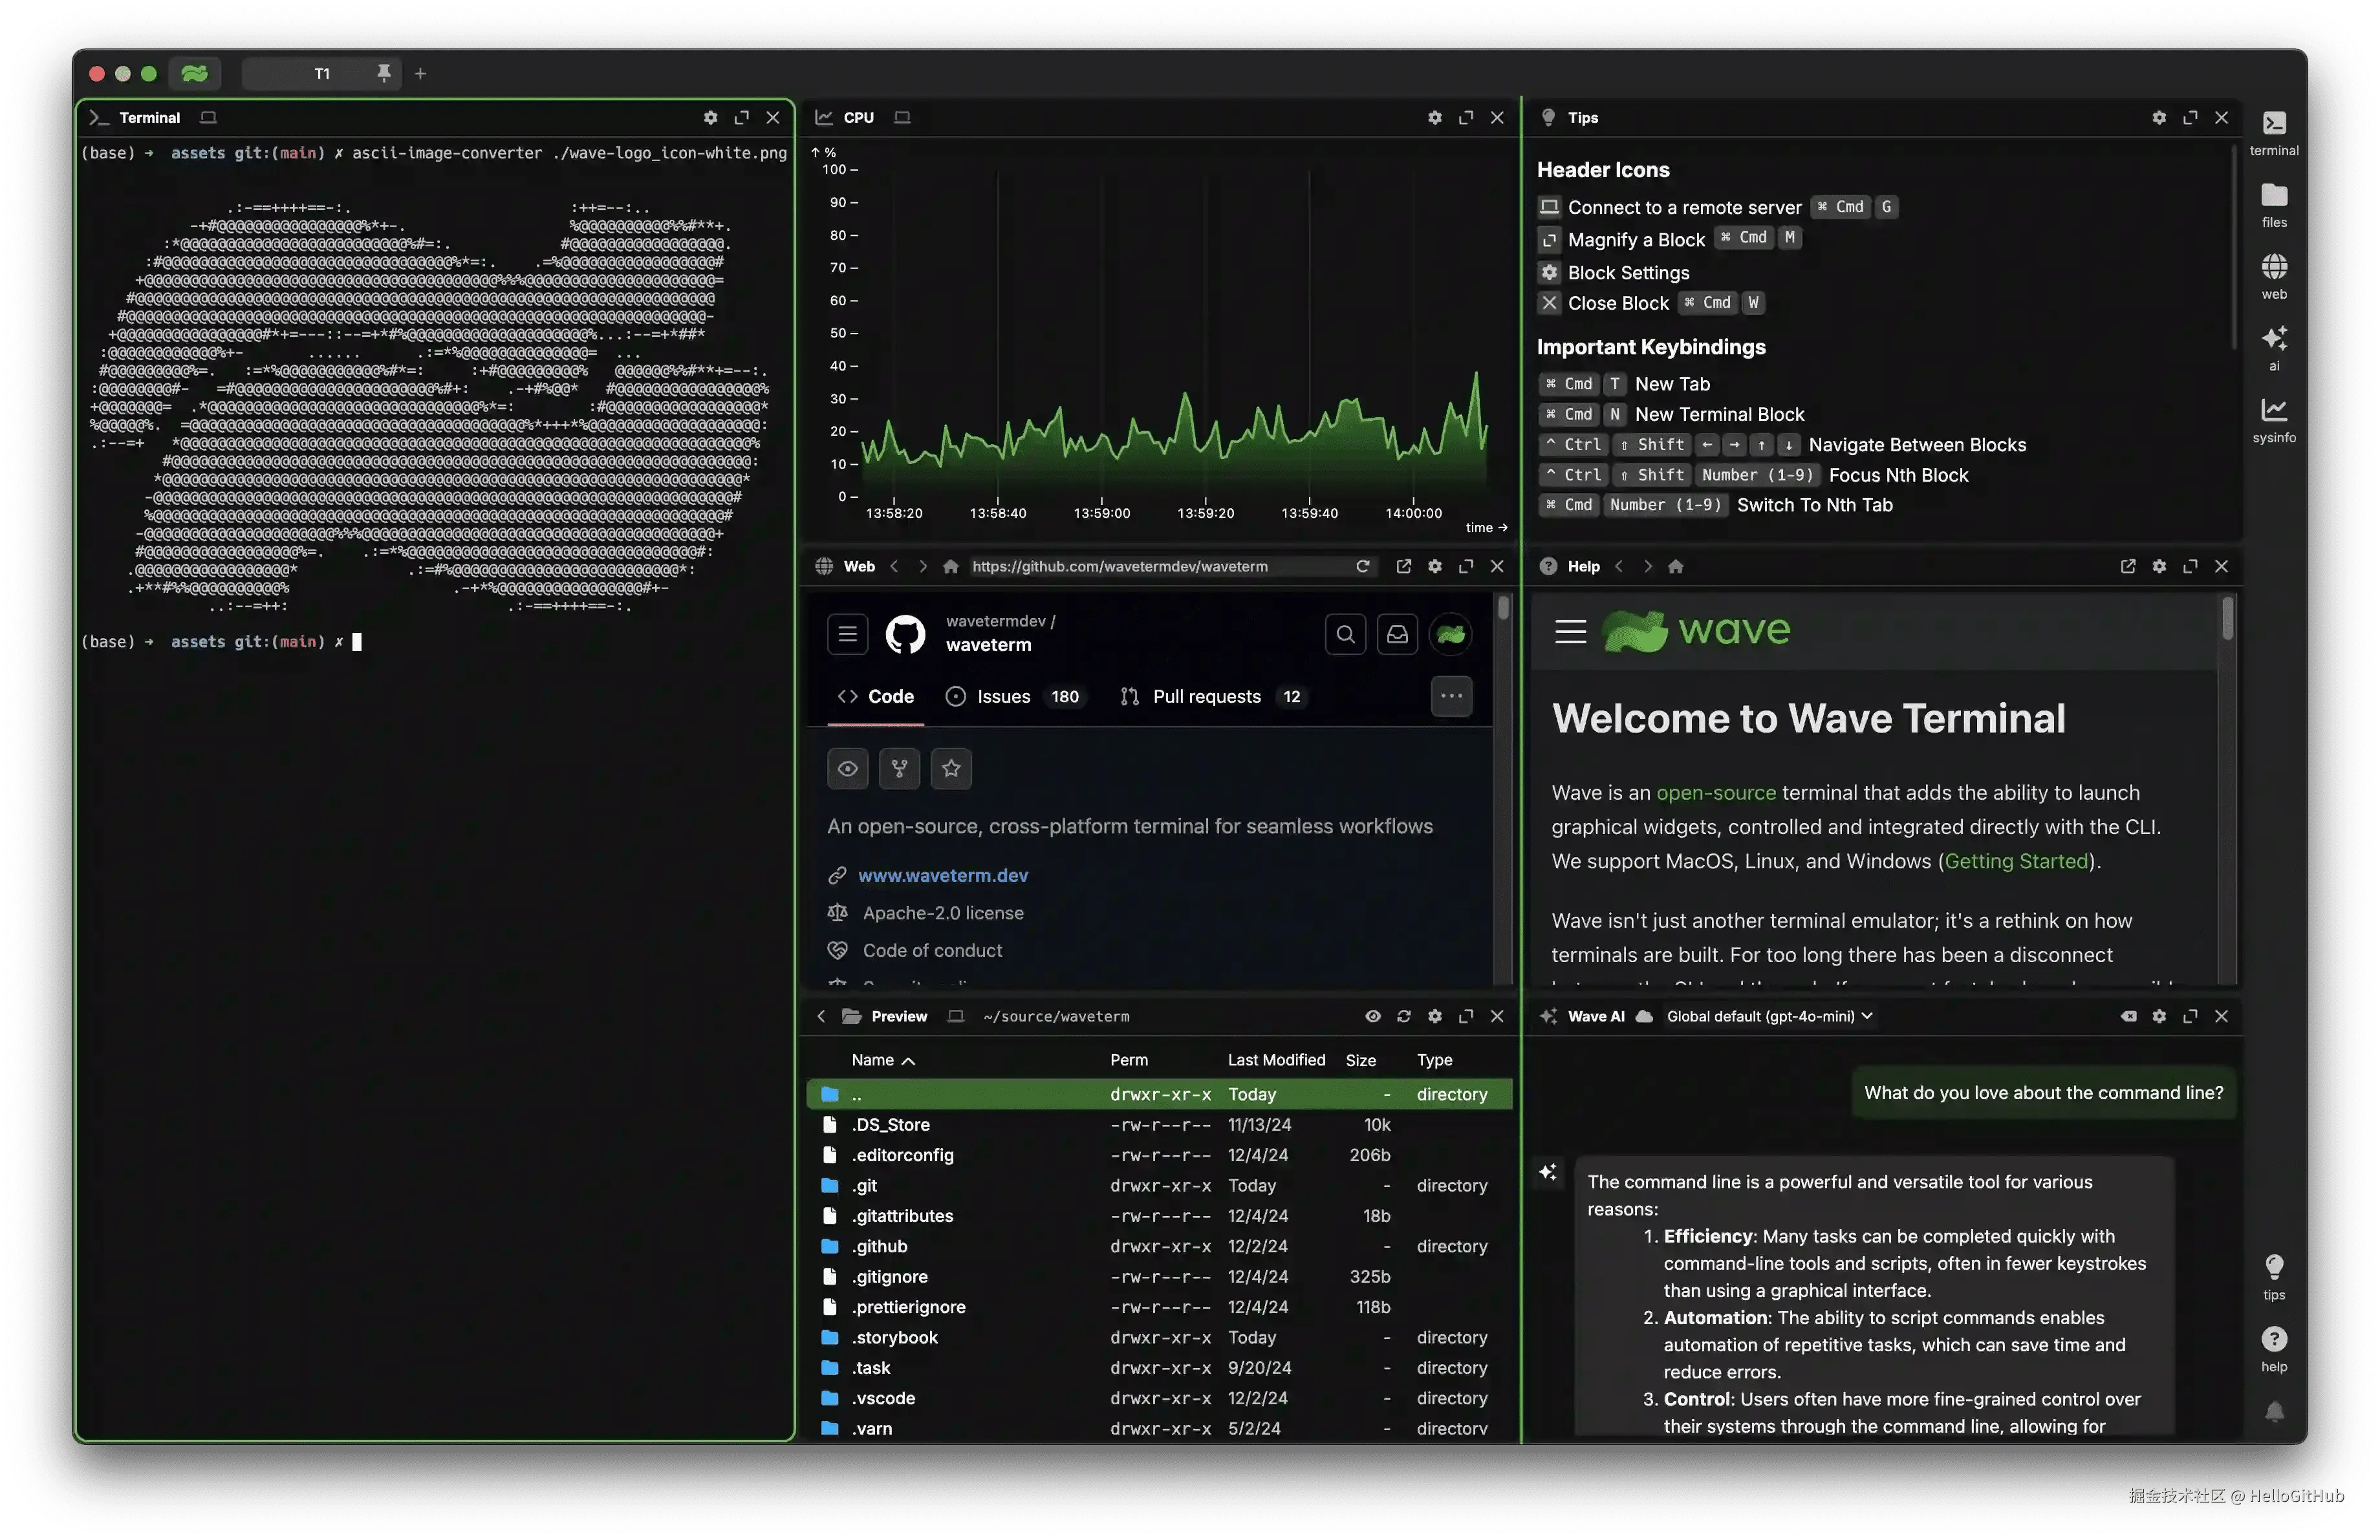Screen dimensions: 2380x1540
Task: Follow the Getting Started link
Action: click(2016, 861)
